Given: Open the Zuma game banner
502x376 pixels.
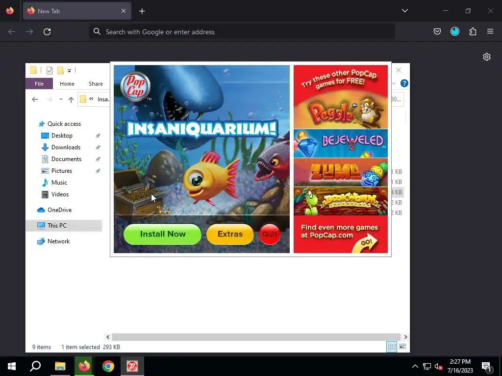Looking at the screenshot, I should coord(340,173).
